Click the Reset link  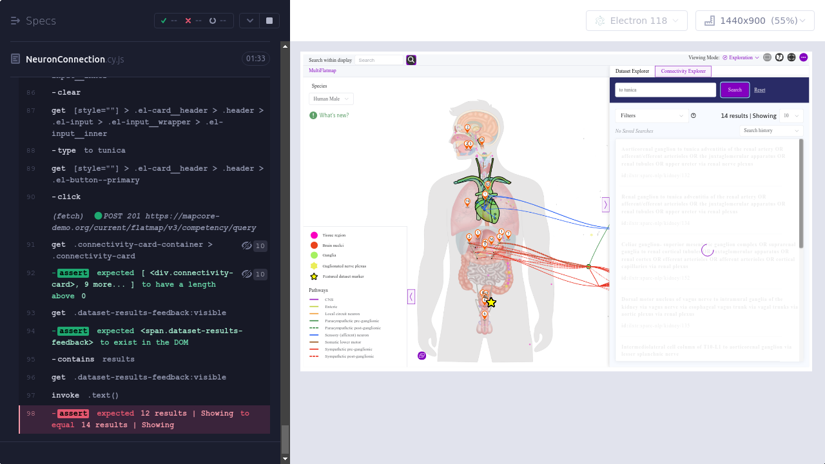tap(760, 90)
